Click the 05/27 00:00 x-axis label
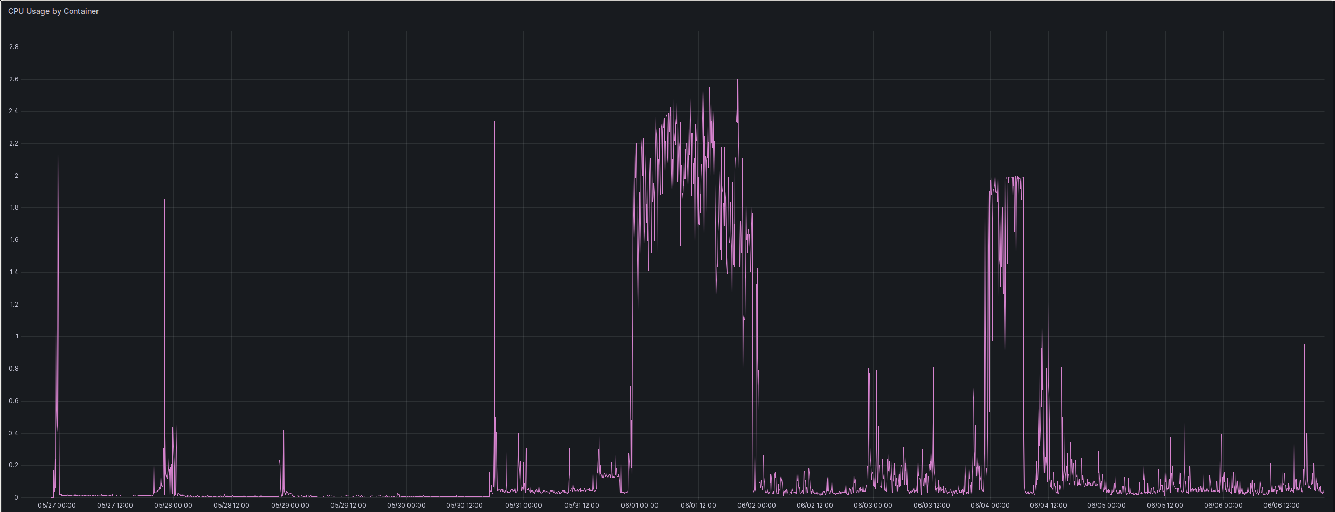1335x512 pixels. pos(57,506)
